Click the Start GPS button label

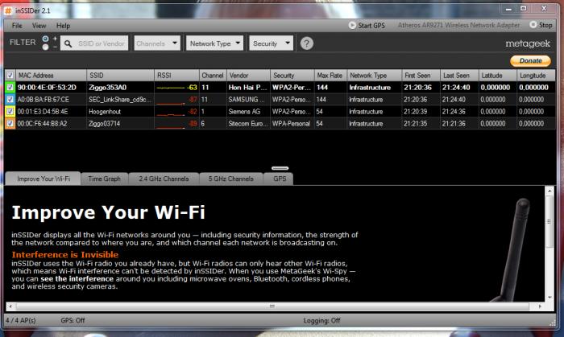pyautogui.click(x=371, y=26)
